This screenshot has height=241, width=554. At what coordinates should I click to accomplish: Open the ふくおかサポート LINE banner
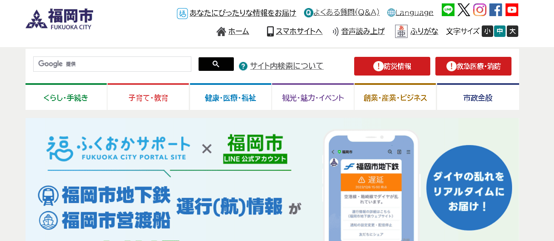tap(272, 179)
